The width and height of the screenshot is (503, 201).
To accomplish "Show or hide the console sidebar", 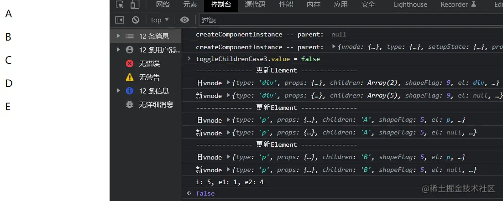I will click(120, 20).
